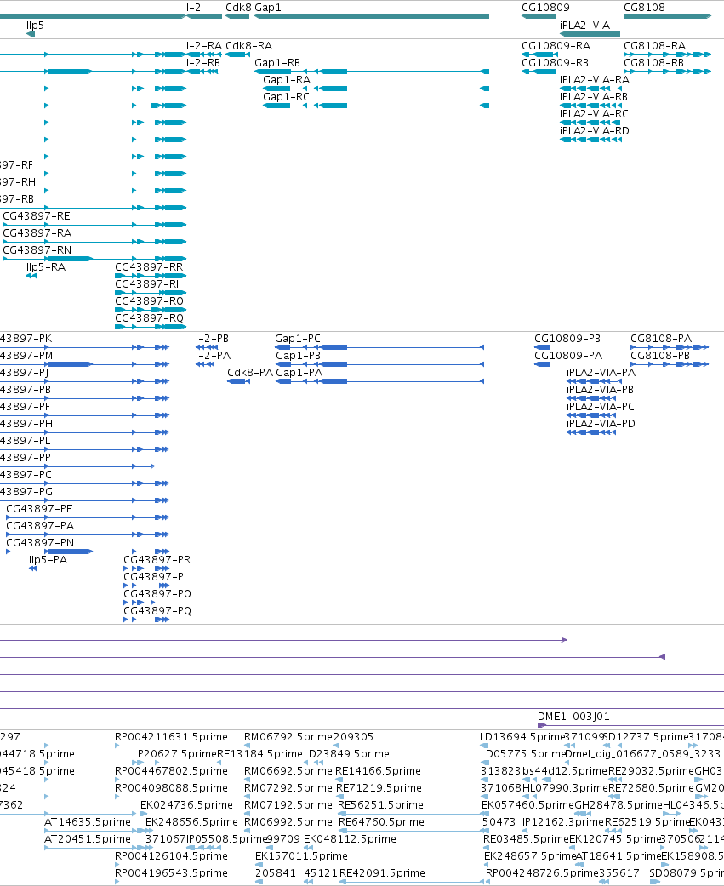Select the RE64760.5prime EST label
This screenshot has height=886, width=724.
[381, 821]
